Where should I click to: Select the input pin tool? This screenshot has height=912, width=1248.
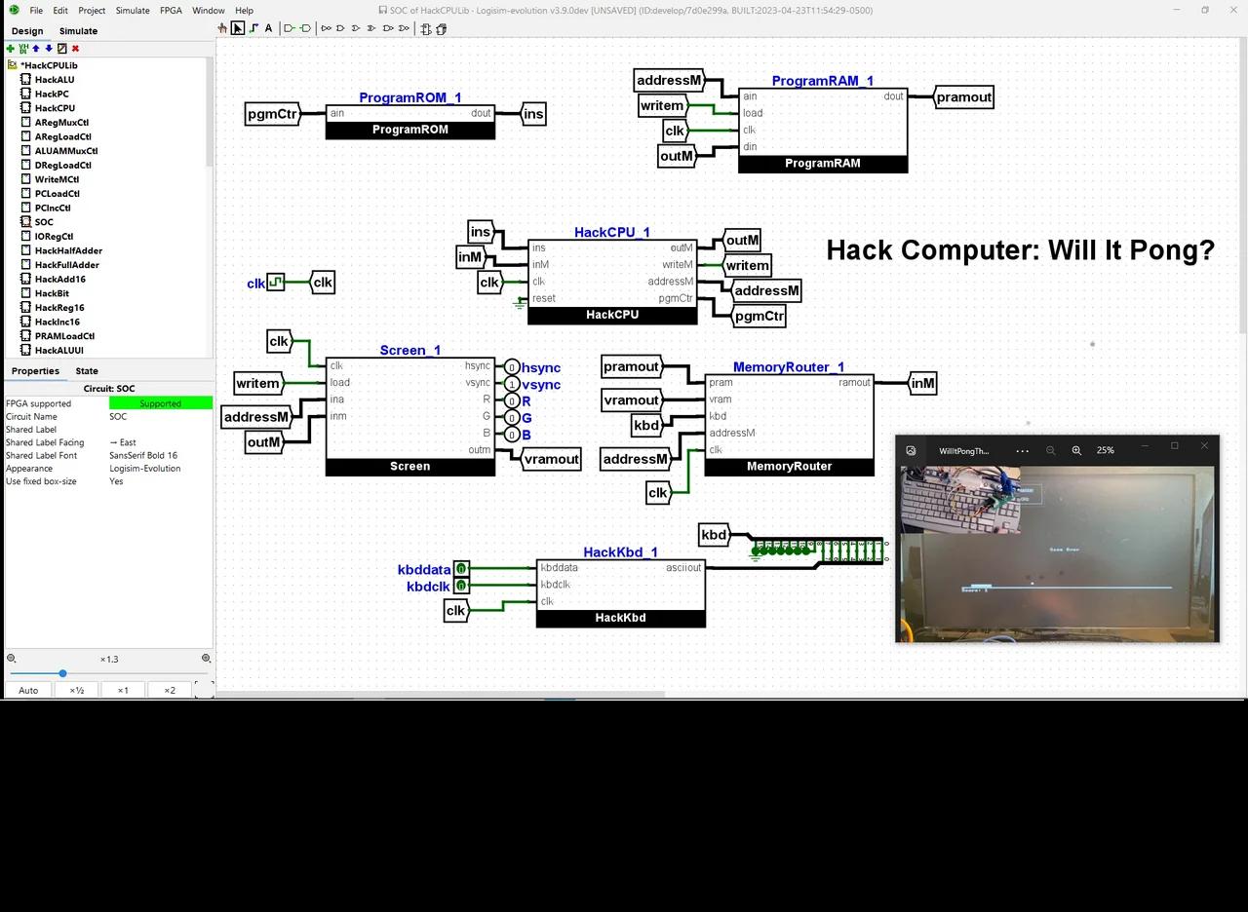tap(288, 28)
